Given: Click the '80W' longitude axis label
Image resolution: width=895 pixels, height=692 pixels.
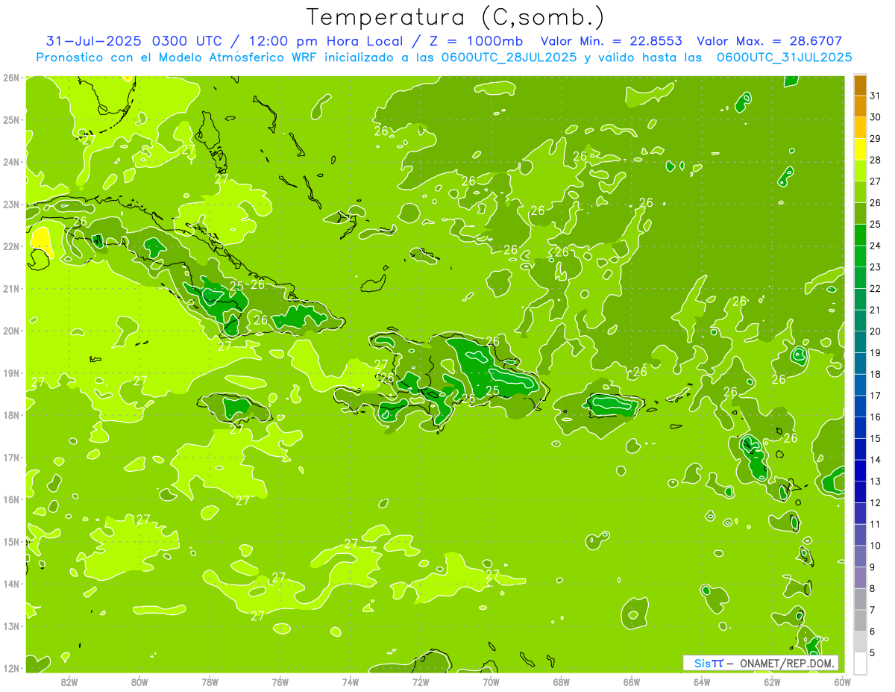Looking at the screenshot, I should [x=139, y=682].
